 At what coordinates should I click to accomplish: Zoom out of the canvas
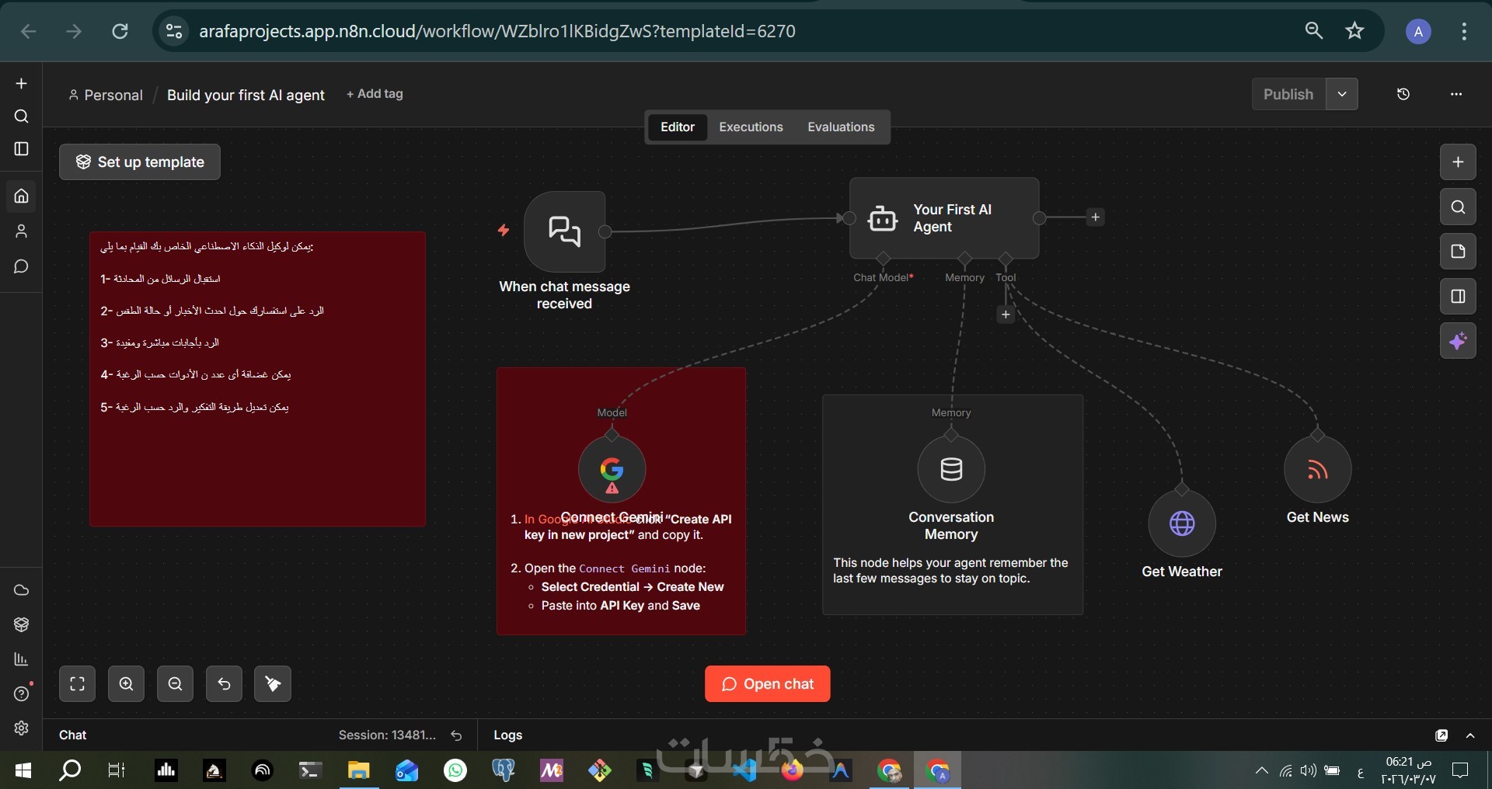[175, 684]
